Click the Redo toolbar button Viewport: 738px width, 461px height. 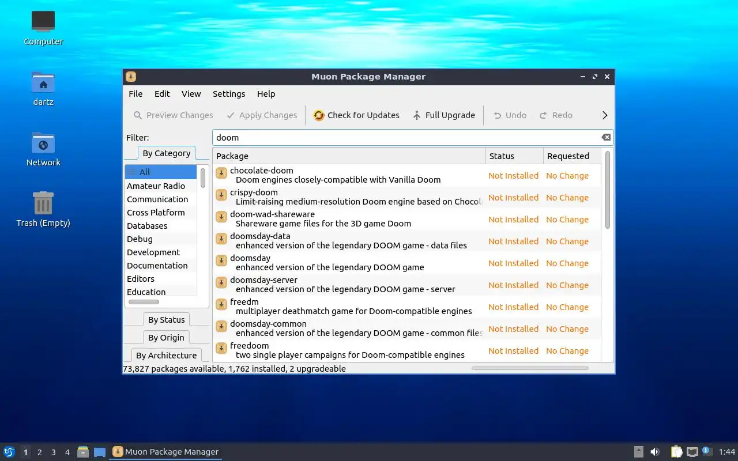click(556, 115)
